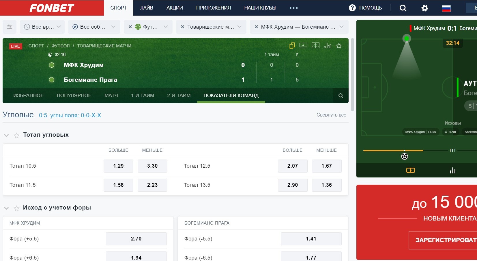The image size is (477, 261).
Task: Open site search magnifier in top bar
Action: tap(403, 8)
